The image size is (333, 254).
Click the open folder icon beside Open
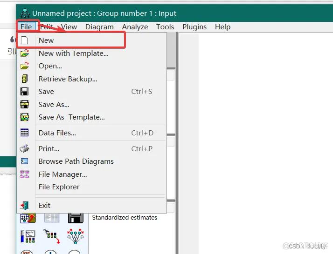coord(25,66)
